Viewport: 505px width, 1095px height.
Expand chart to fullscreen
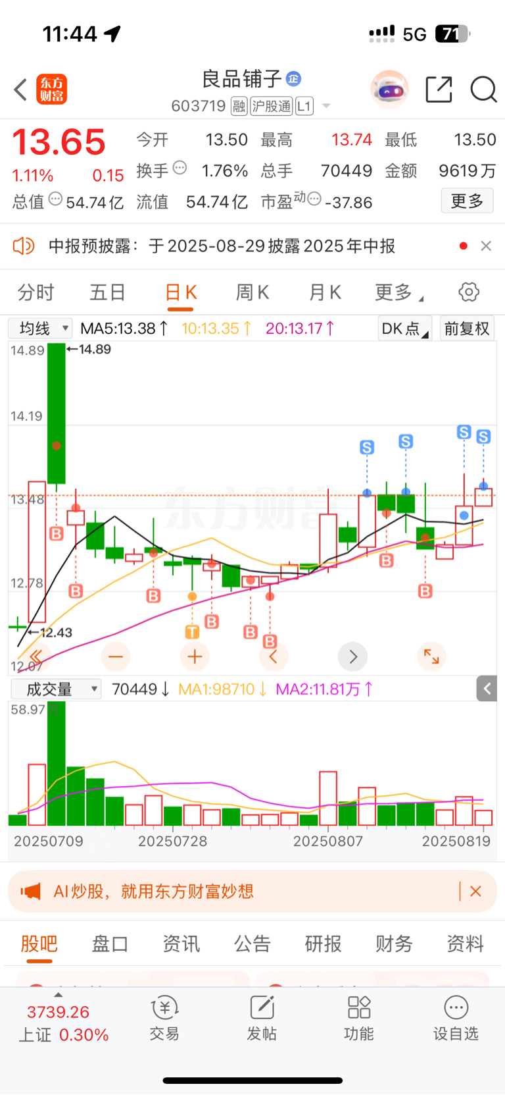point(431,656)
